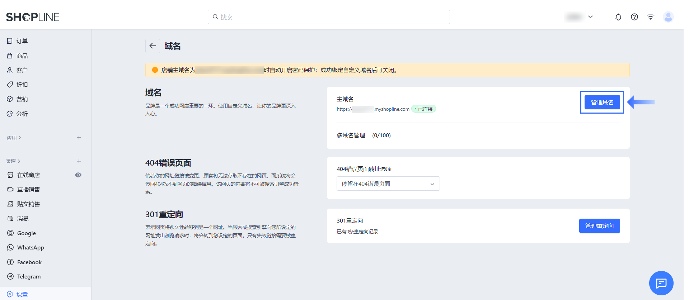
Task: Open the help question mark icon
Action: 634,17
